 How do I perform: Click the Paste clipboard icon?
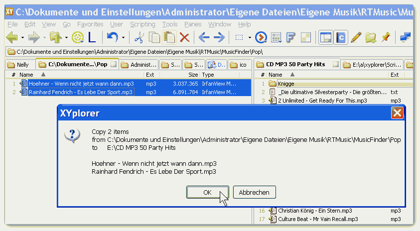point(169,37)
